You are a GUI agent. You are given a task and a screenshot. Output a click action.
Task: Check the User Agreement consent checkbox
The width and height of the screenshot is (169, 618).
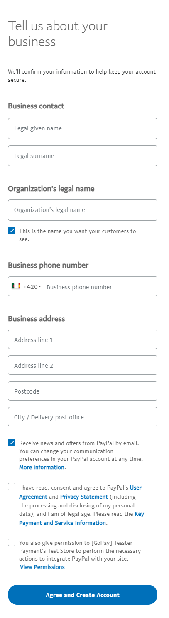[12, 487]
